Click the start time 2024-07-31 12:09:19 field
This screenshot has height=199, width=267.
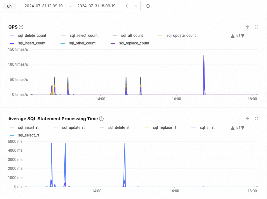click(x=44, y=6)
